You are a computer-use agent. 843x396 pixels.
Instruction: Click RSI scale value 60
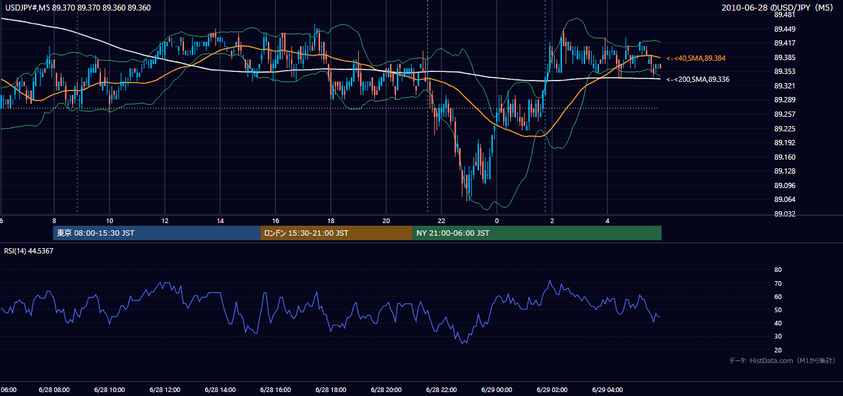tap(778, 296)
